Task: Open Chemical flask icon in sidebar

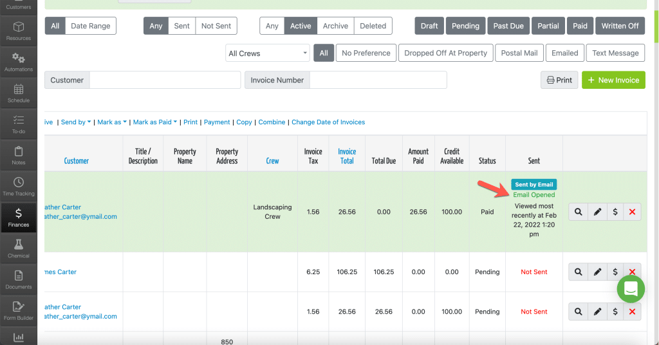Action: click(x=19, y=245)
